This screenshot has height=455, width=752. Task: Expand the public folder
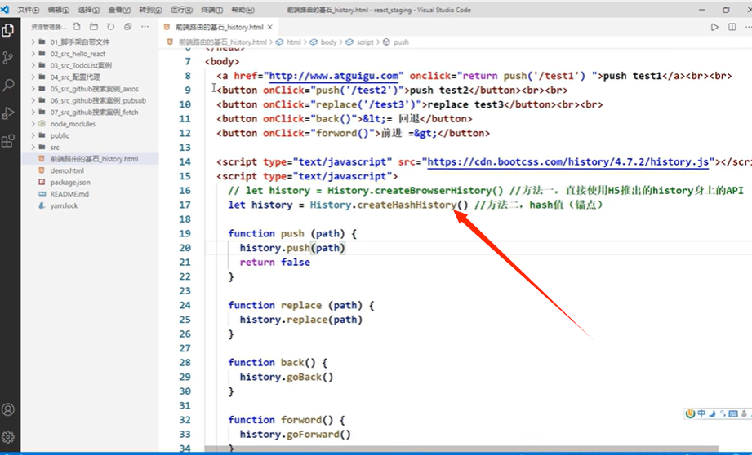pyautogui.click(x=60, y=135)
